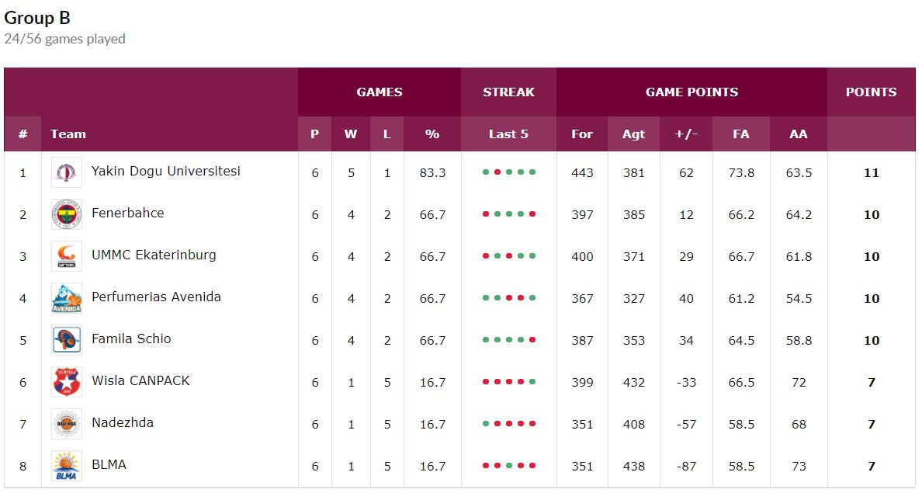Click the FA column header
This screenshot has height=493, width=922.
[x=741, y=134]
